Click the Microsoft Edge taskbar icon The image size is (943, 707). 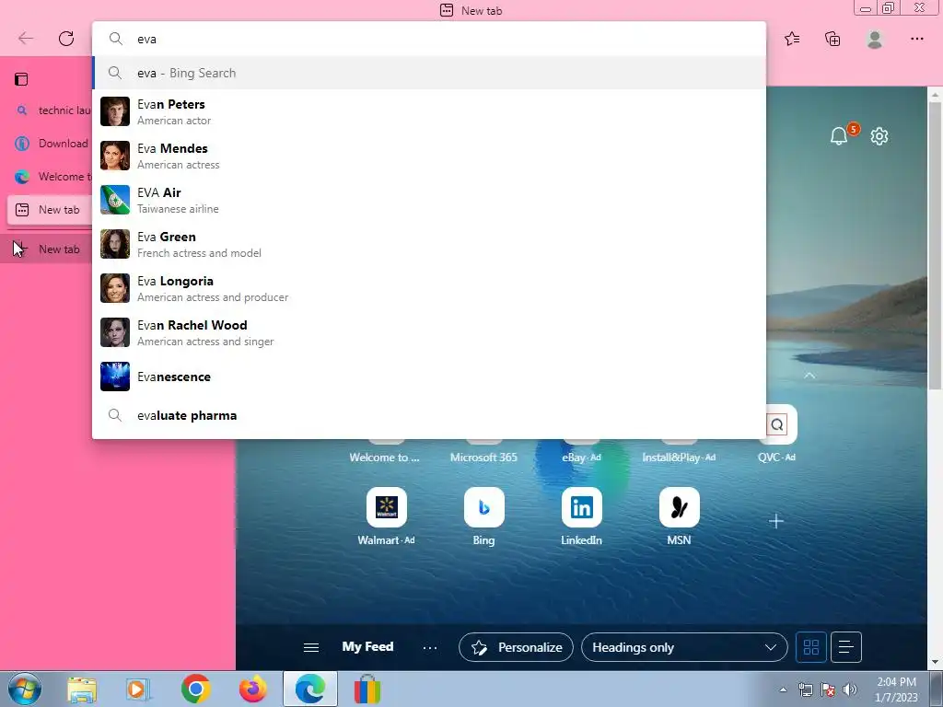pyautogui.click(x=310, y=689)
